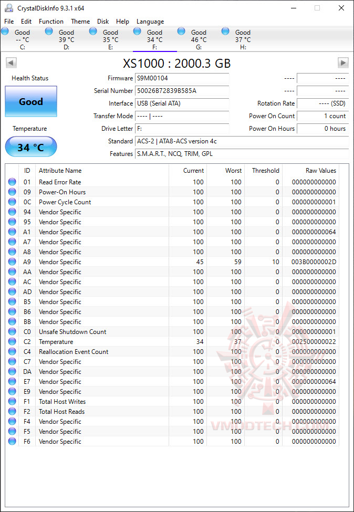The width and height of the screenshot is (354, 512).
Task: Select drive G: at 46 °C
Action: 199,39
